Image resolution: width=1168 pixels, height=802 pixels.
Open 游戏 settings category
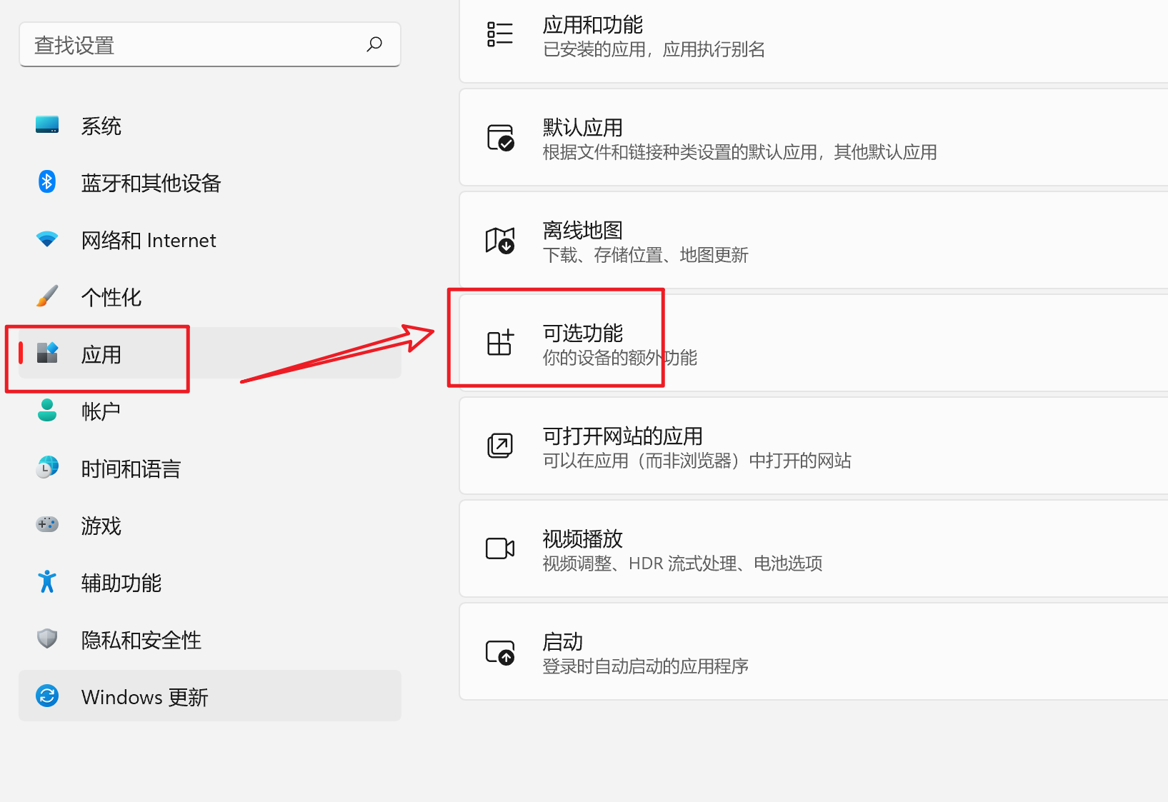coord(210,526)
